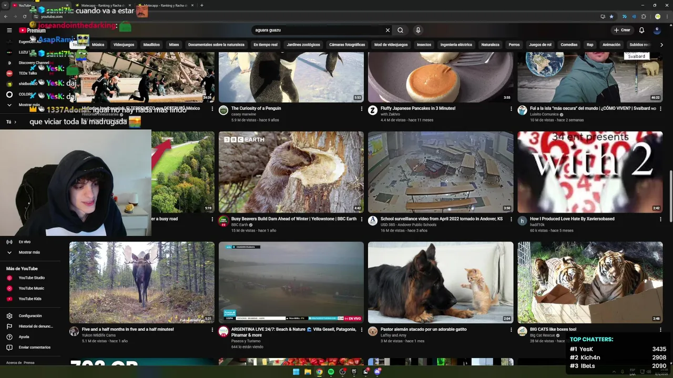Open options menu for ARGENTINA LIVE 24/7 video
This screenshot has height=378, width=673.
tap(362, 330)
